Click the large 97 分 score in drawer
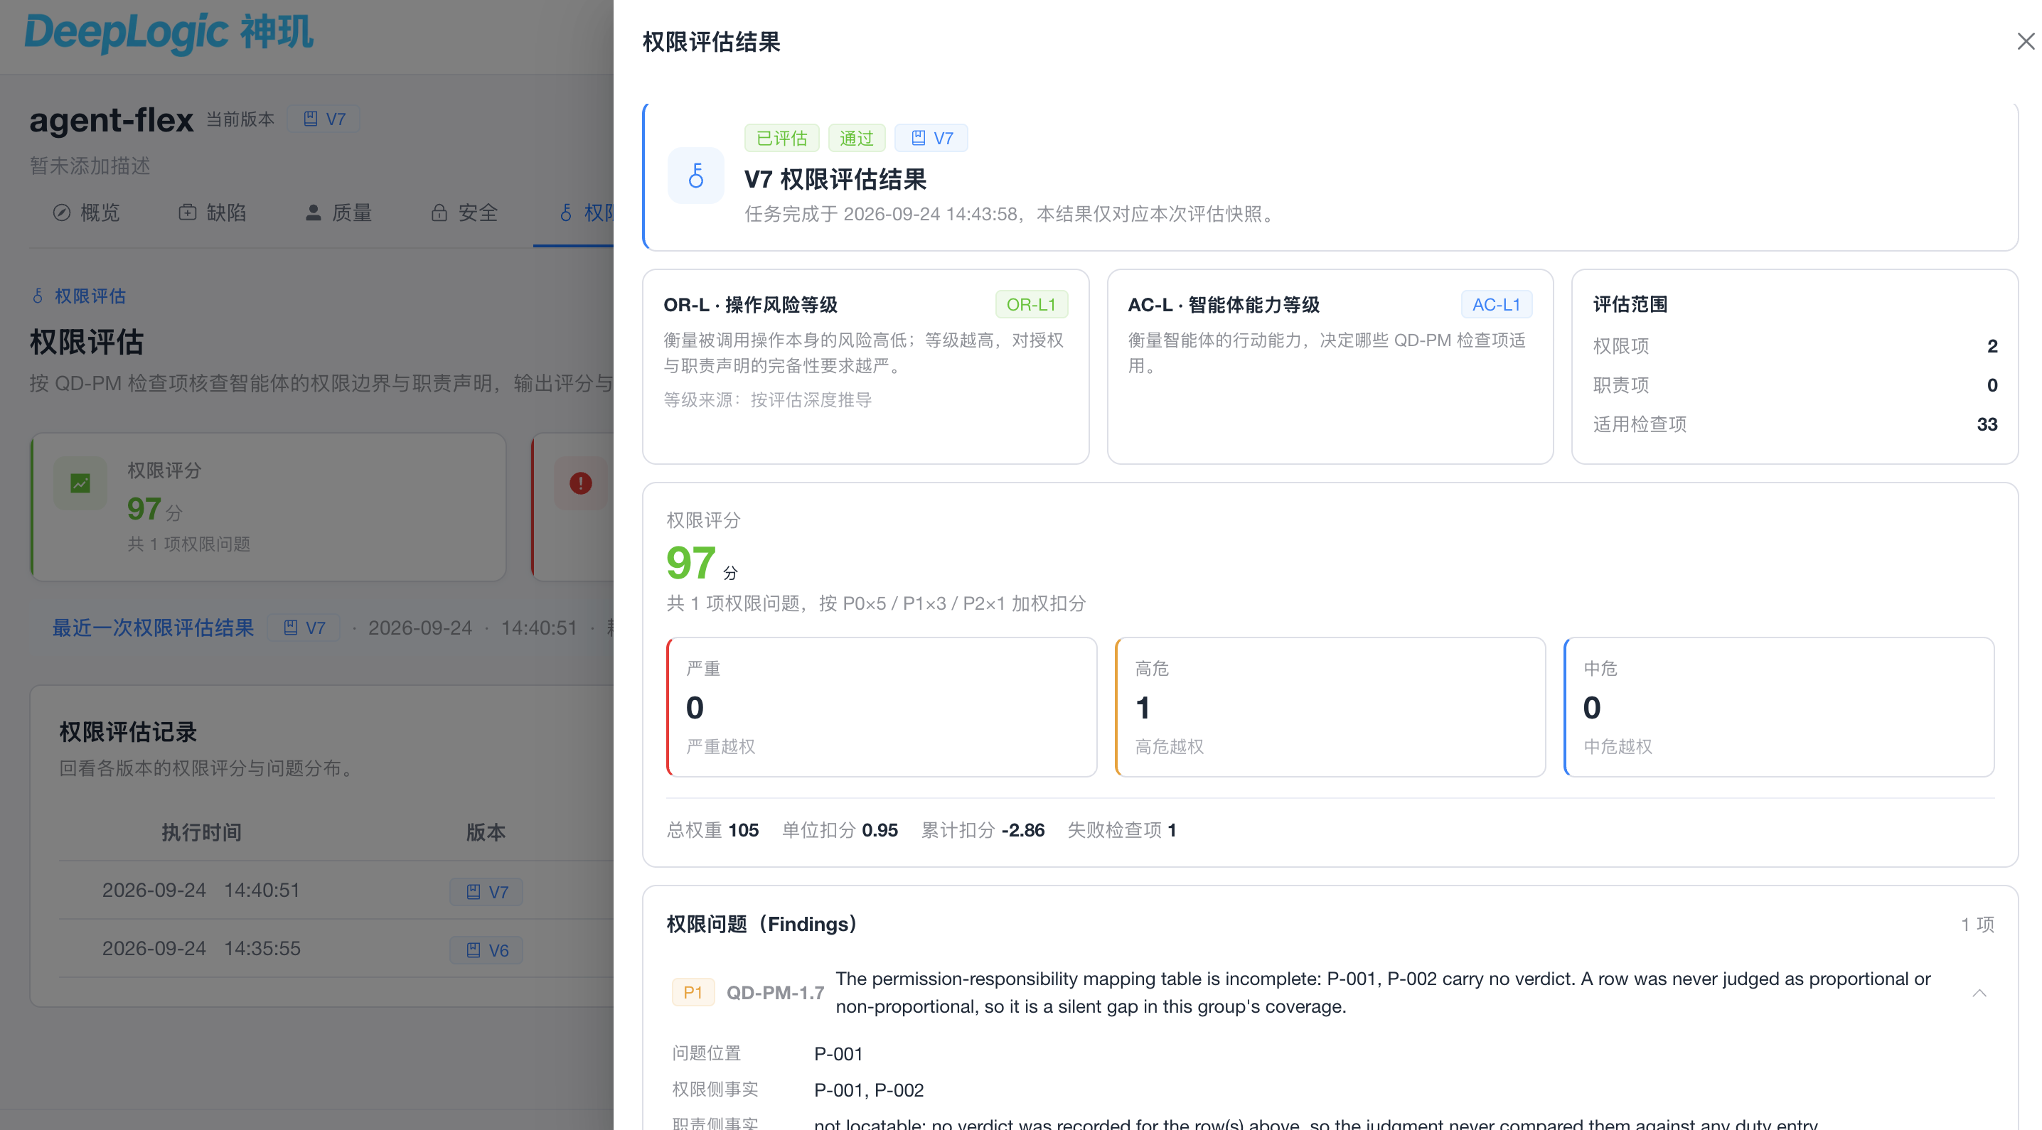The width and height of the screenshot is (2042, 1130). click(702, 563)
